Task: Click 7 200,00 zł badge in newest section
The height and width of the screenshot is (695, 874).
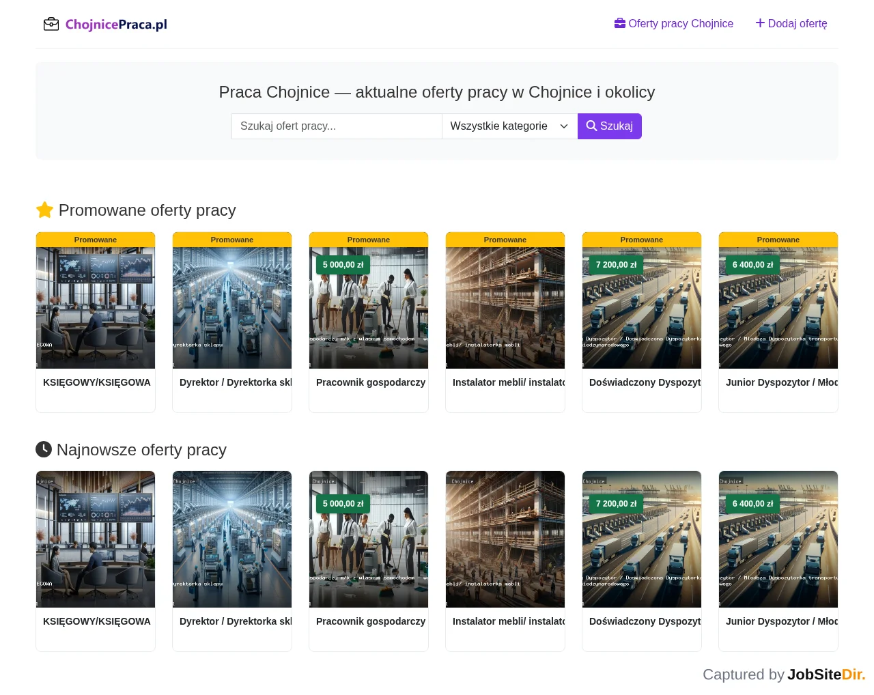Action: coord(617,504)
